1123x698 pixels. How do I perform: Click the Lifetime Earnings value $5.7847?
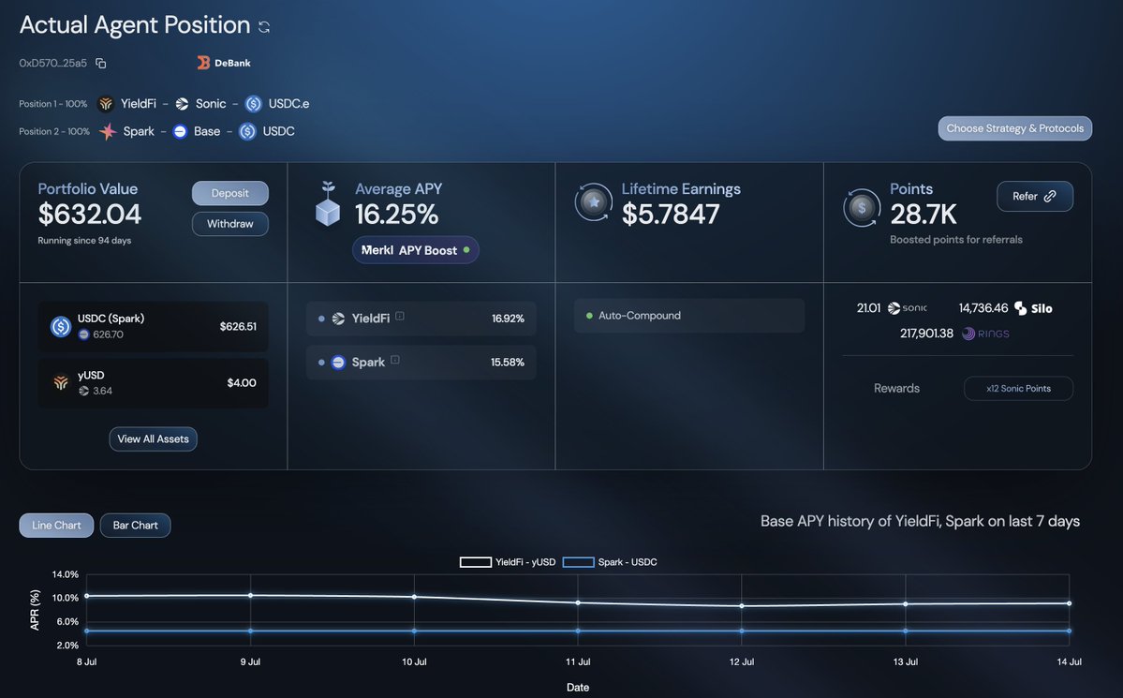coord(671,215)
